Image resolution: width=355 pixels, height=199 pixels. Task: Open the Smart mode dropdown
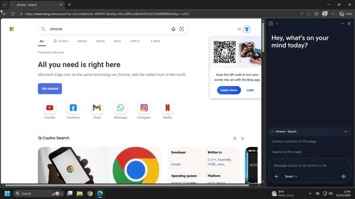291,177
